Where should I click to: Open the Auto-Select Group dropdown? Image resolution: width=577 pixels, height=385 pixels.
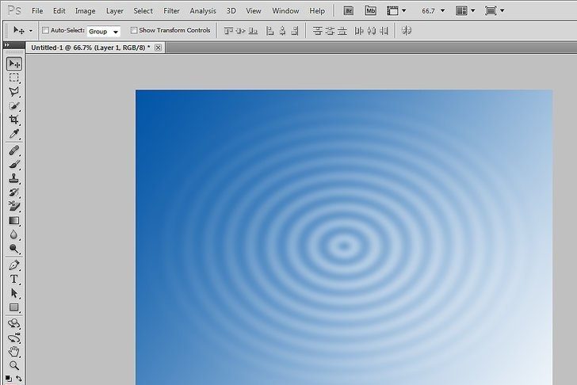[103, 31]
